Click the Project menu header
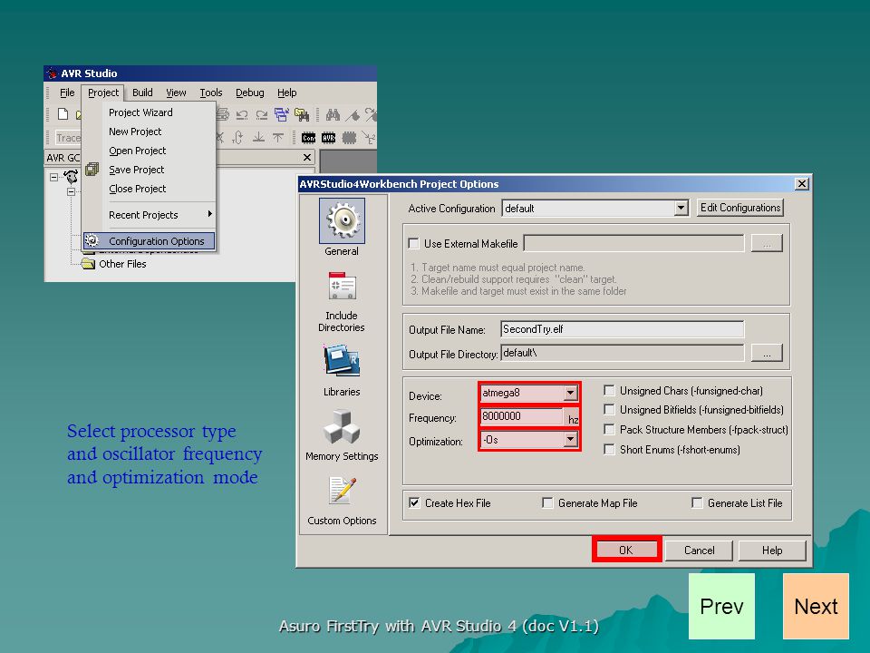The height and width of the screenshot is (653, 870). click(103, 93)
